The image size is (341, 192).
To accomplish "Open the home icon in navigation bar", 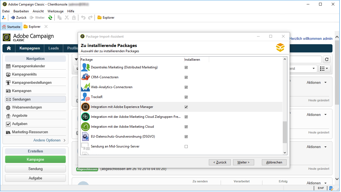I will tap(9, 48).
